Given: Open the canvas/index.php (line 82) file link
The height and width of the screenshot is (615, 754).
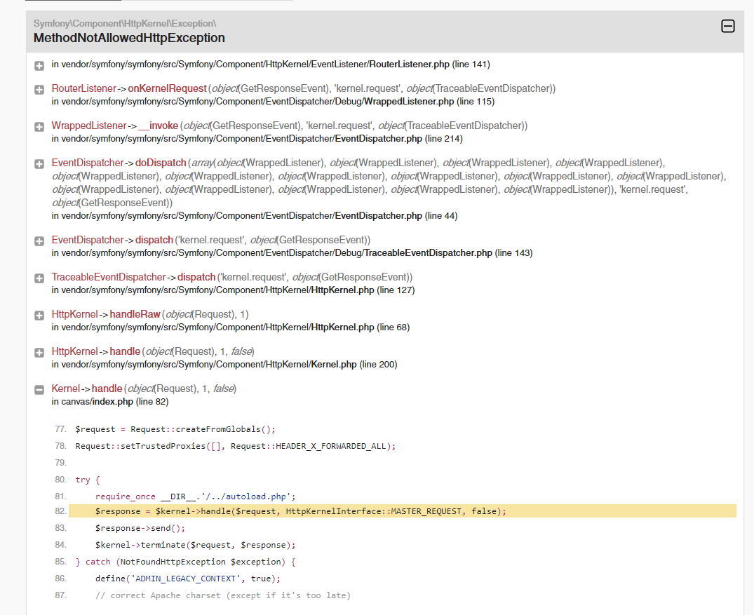Looking at the screenshot, I should 110,402.
